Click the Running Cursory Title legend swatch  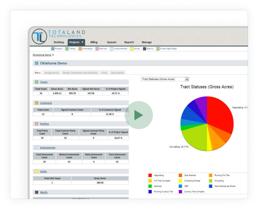pyautogui.click(x=150, y=192)
